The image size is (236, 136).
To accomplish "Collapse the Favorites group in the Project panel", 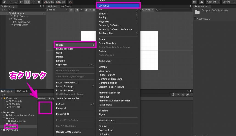I will [x=1, y=98].
